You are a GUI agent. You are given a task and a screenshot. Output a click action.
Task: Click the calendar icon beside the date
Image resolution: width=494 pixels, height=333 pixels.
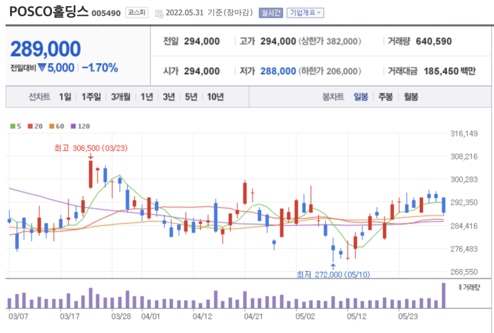(159, 14)
